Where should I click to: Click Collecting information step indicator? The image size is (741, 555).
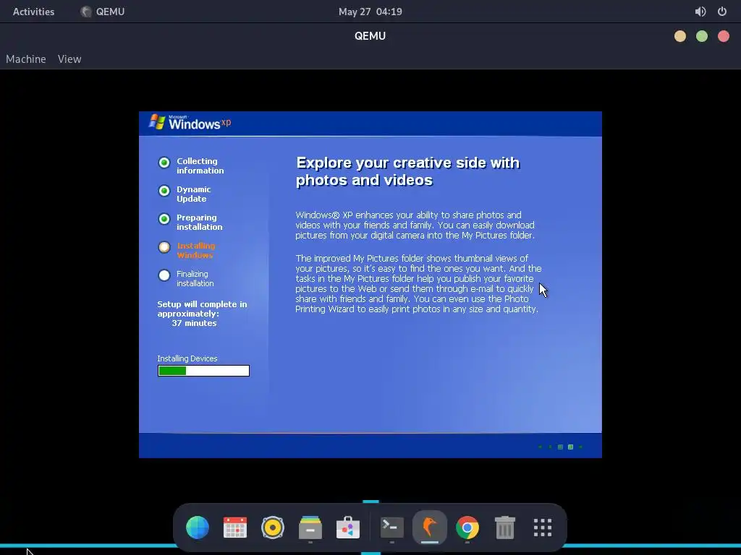[x=164, y=163]
